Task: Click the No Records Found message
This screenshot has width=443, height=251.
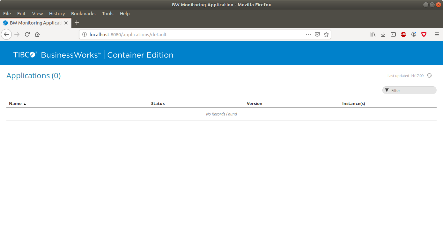Action: [x=221, y=114]
